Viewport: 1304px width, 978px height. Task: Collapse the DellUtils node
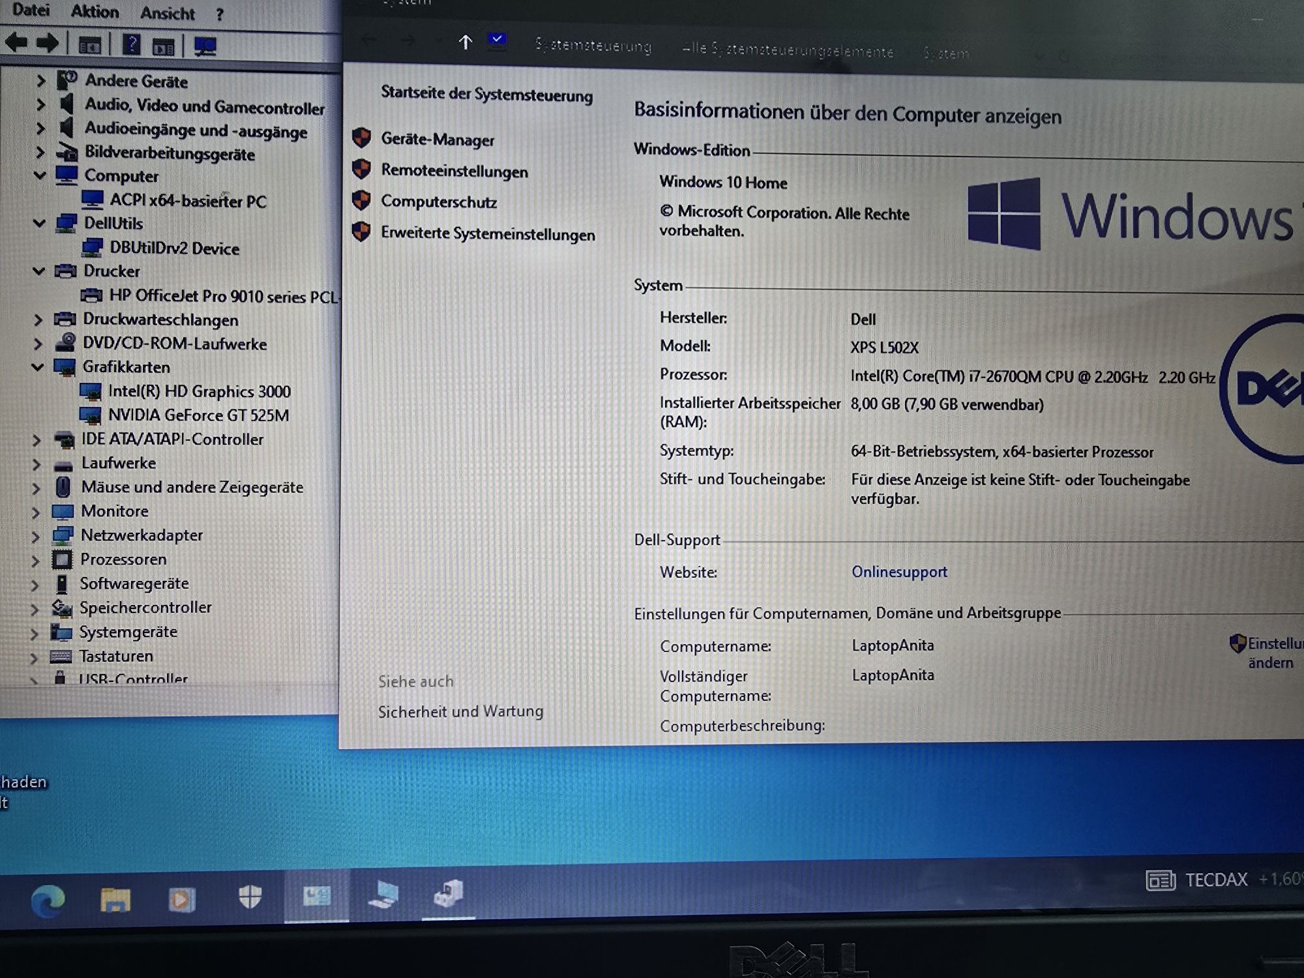(x=39, y=223)
